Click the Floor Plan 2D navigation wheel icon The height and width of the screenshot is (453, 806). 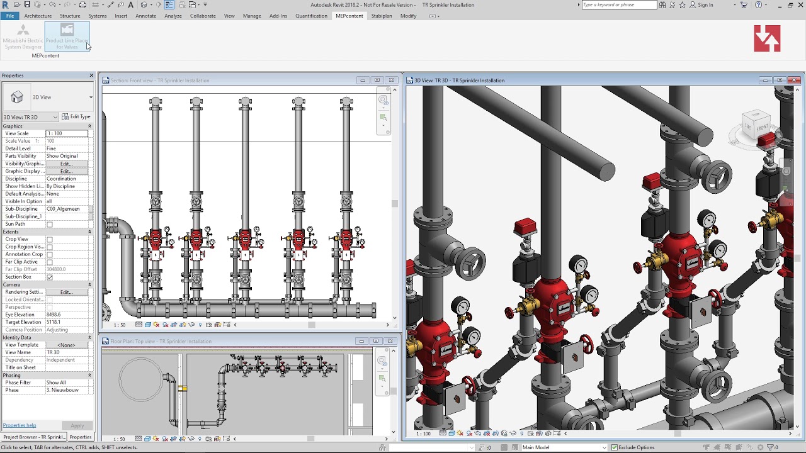tap(382, 361)
